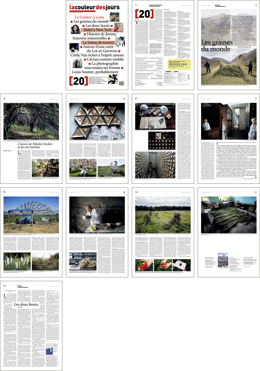The image size is (260, 371).
Task: Open the plants drying on floor photo, page 11
Action: (228, 215)
